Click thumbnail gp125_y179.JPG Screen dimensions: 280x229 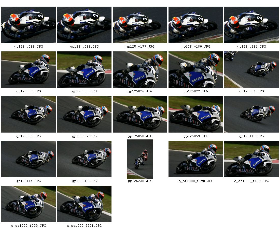click(x=140, y=25)
